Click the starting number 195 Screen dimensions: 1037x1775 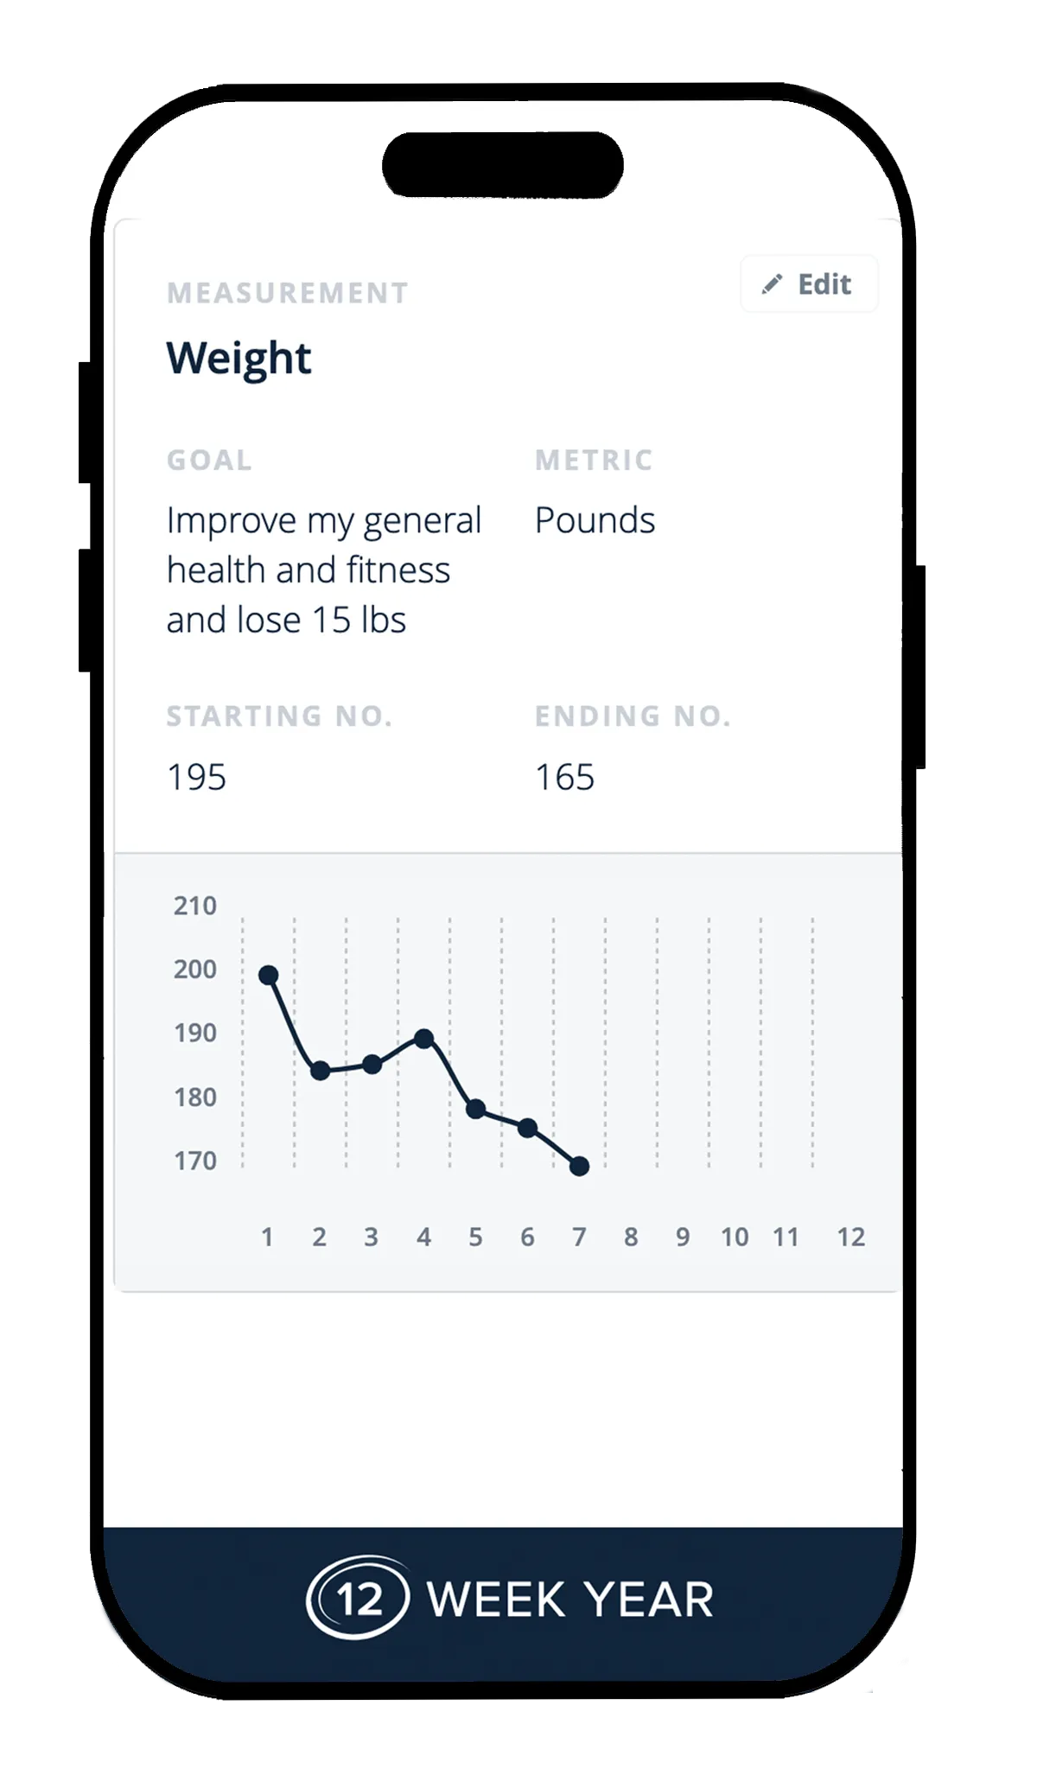point(196,777)
